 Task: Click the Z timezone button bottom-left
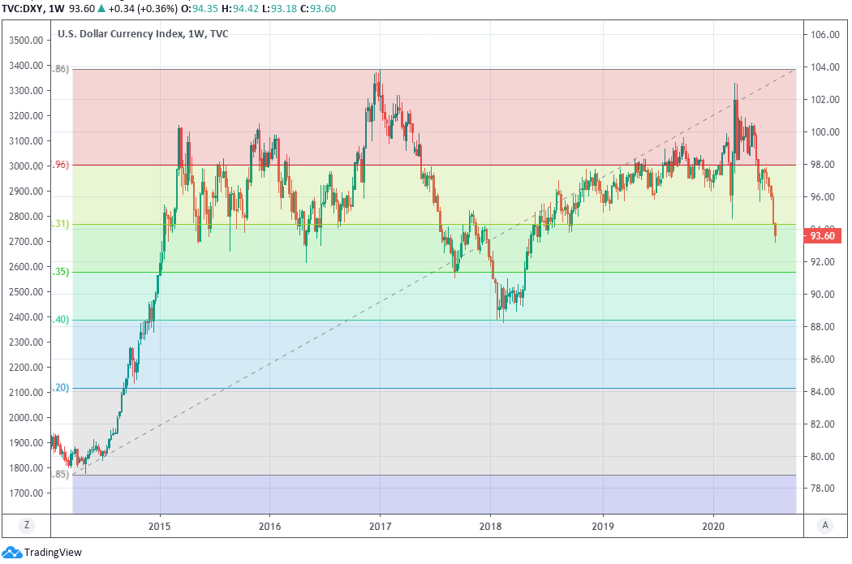[x=27, y=525]
